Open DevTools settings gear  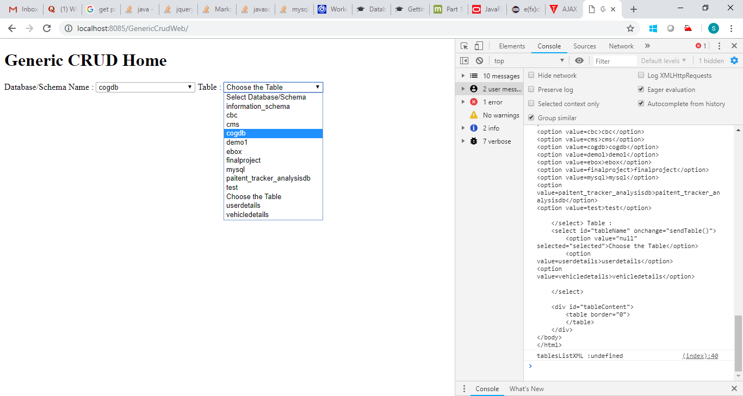(x=734, y=60)
